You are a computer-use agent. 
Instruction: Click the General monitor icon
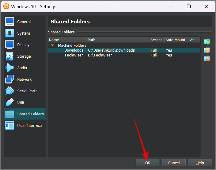coord(9,22)
